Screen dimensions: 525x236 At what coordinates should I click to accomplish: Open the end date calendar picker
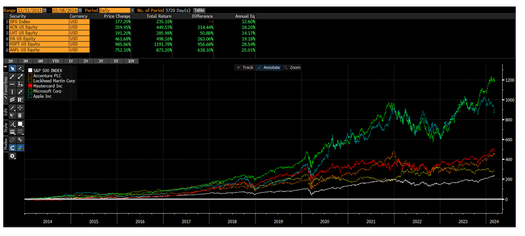(x=79, y=10)
